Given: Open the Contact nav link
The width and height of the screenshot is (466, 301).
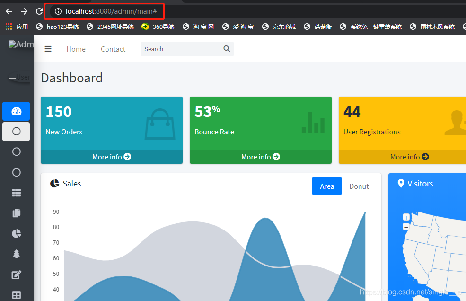Looking at the screenshot, I should (113, 49).
